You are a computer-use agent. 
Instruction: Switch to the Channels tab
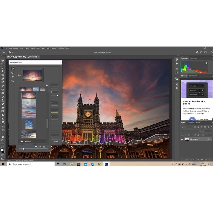click(x=190, y=122)
